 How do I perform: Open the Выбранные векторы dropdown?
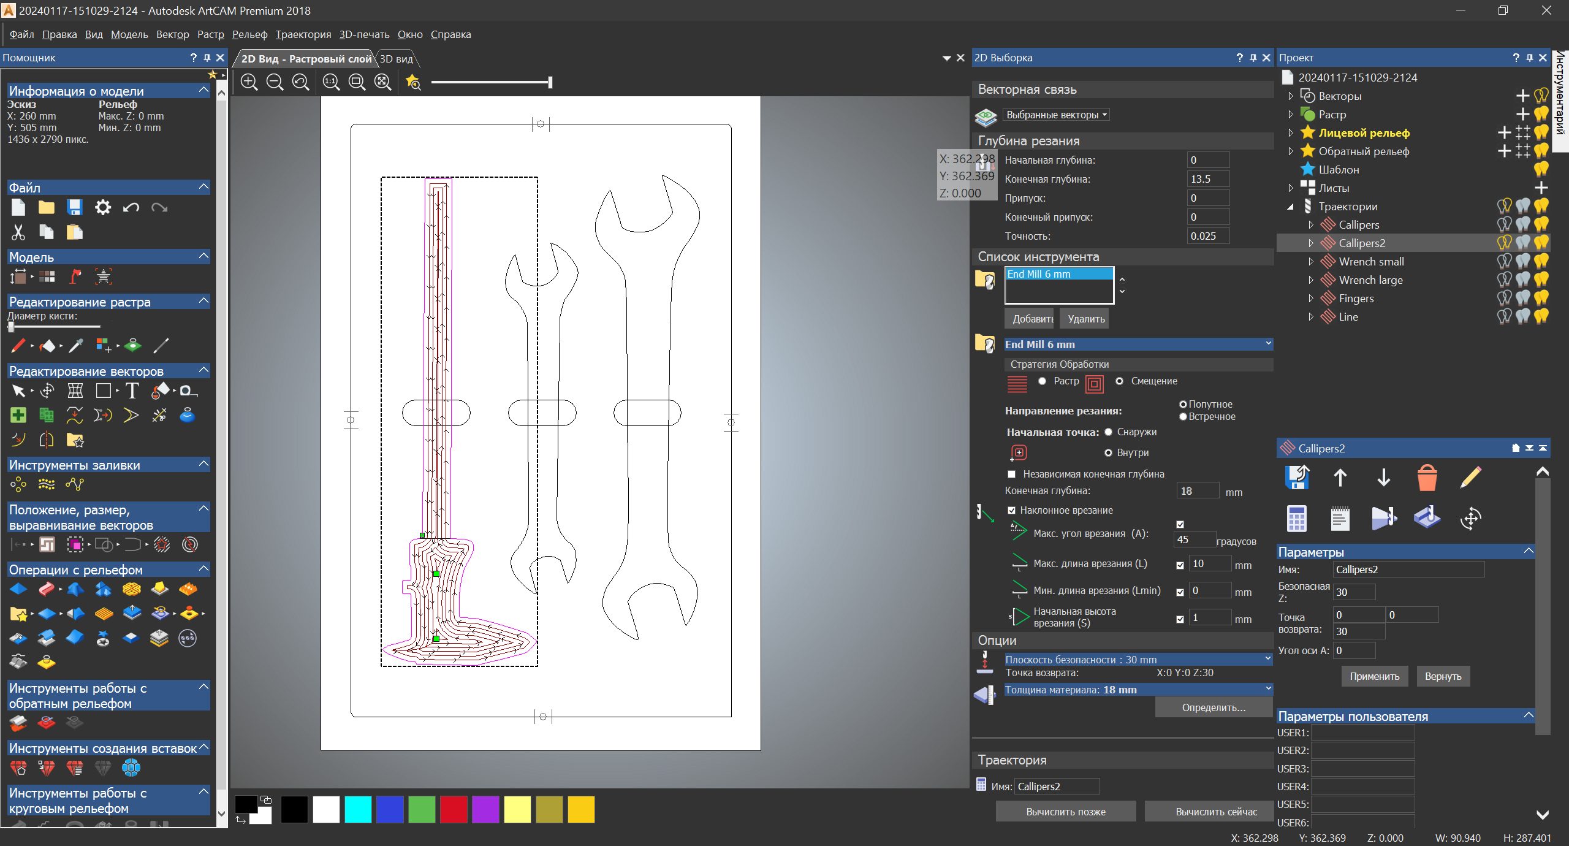click(x=1057, y=115)
